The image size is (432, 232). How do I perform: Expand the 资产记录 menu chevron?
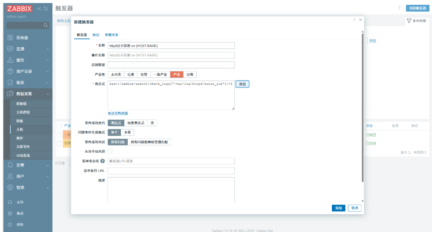pyautogui.click(x=48, y=71)
